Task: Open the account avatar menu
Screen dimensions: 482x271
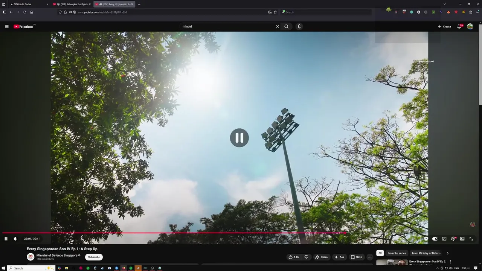Action: (470, 26)
